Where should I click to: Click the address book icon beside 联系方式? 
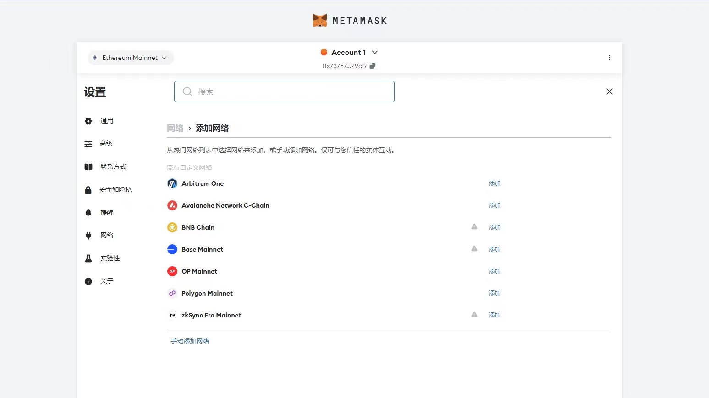click(88, 167)
